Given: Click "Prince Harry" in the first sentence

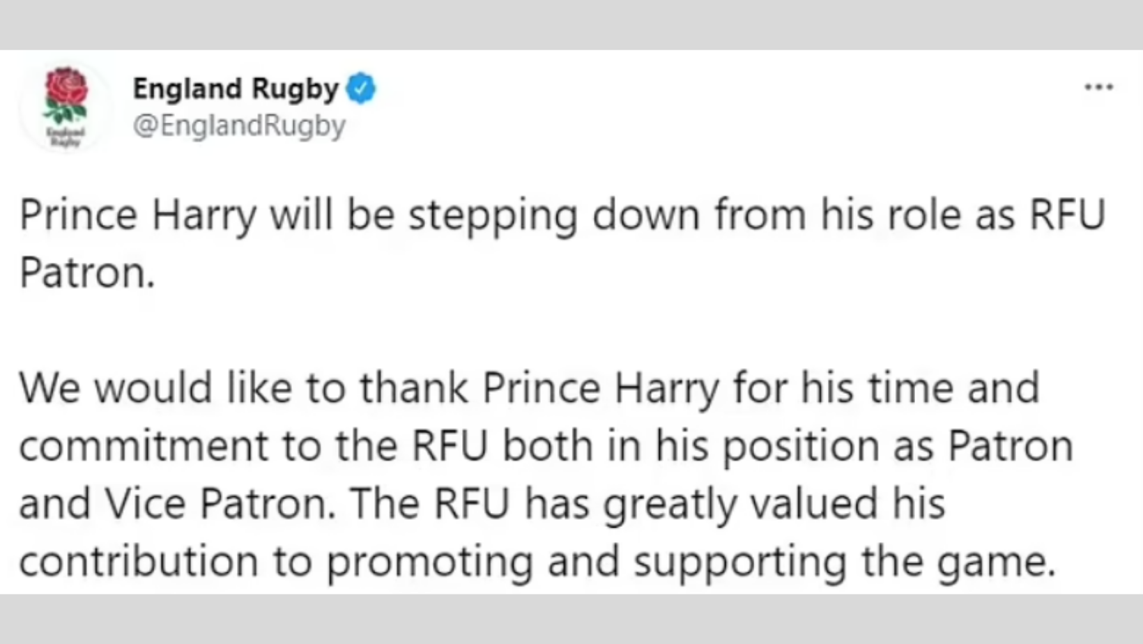Looking at the screenshot, I should coord(138,215).
